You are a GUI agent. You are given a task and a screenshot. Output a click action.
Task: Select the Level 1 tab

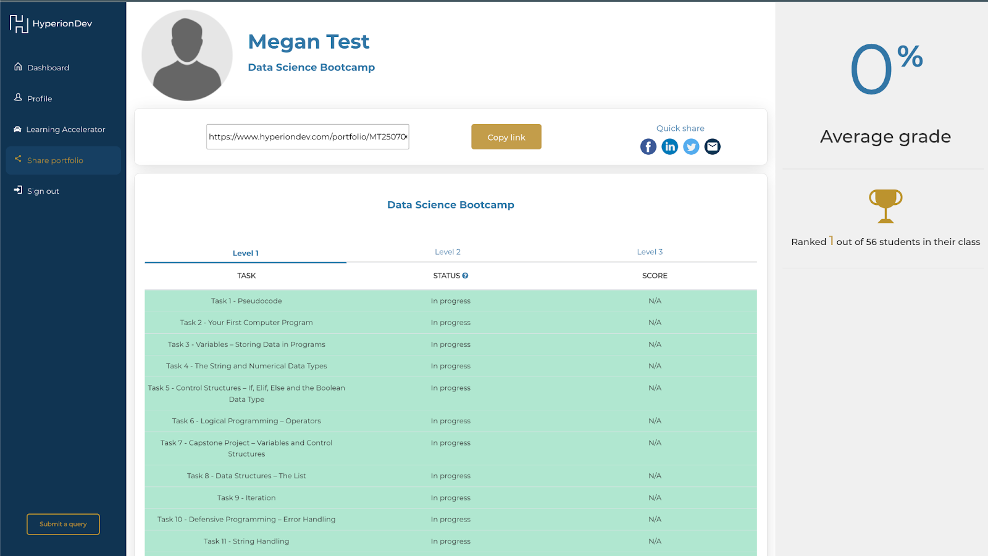(x=246, y=253)
